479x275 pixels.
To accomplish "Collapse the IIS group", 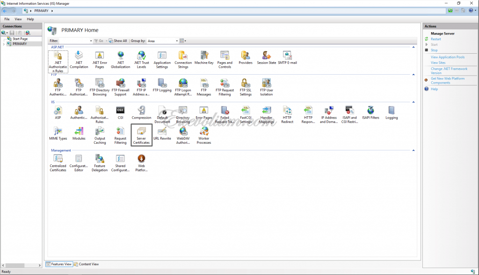I will coord(414,102).
